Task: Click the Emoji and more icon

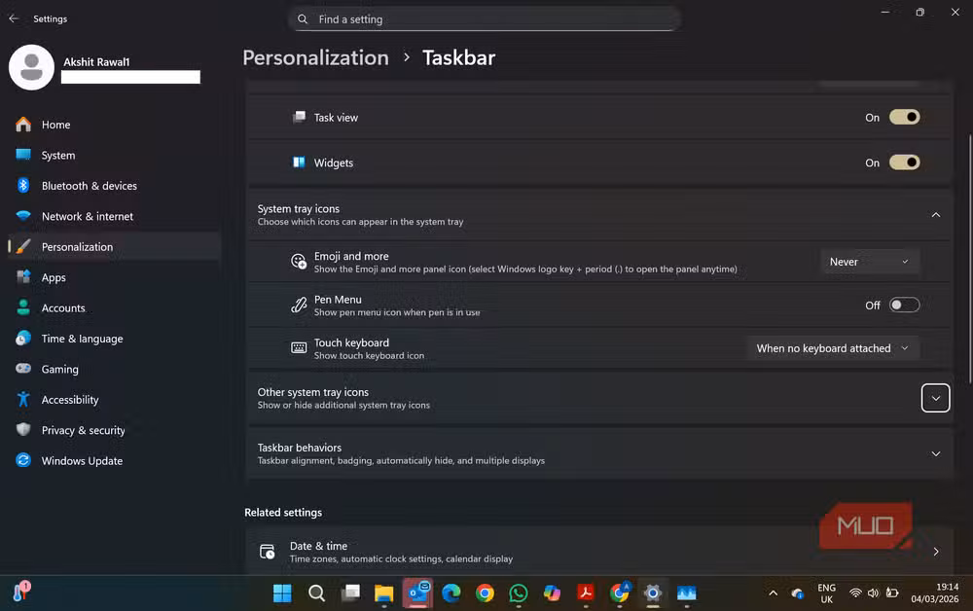Action: pos(299,262)
